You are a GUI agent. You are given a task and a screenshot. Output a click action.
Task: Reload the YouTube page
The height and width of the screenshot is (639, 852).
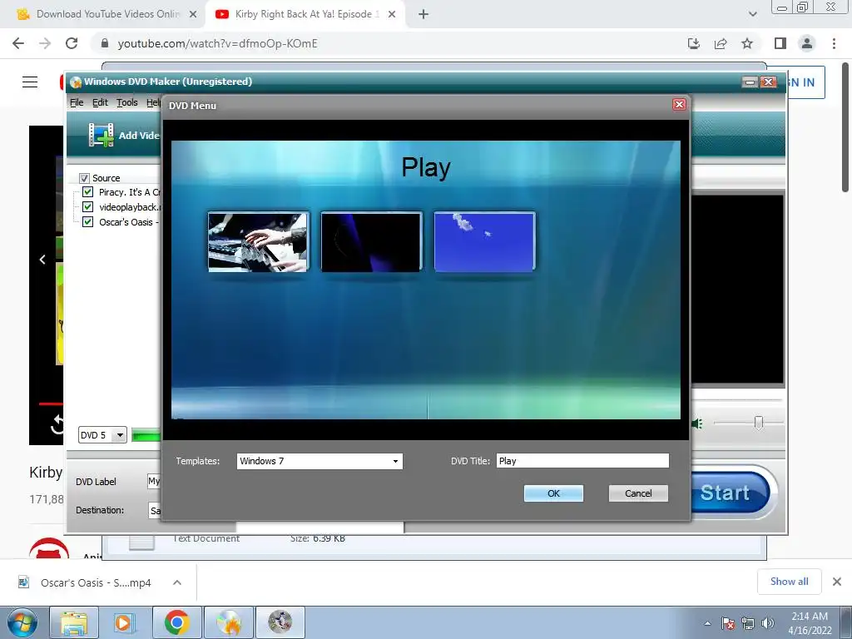[72, 43]
